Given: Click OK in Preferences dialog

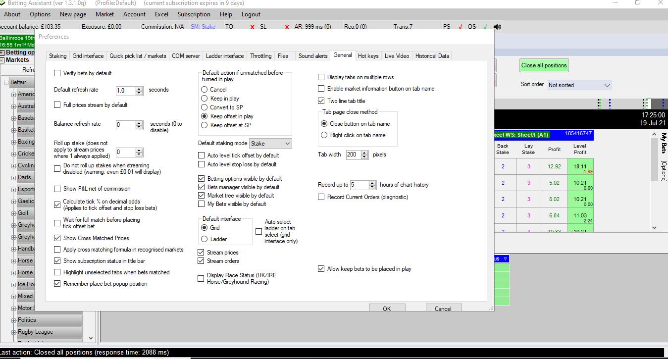Looking at the screenshot, I should 387,308.
